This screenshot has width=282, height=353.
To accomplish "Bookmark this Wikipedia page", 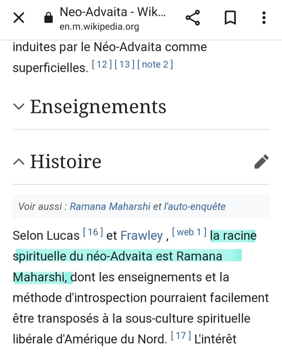I will click(230, 18).
